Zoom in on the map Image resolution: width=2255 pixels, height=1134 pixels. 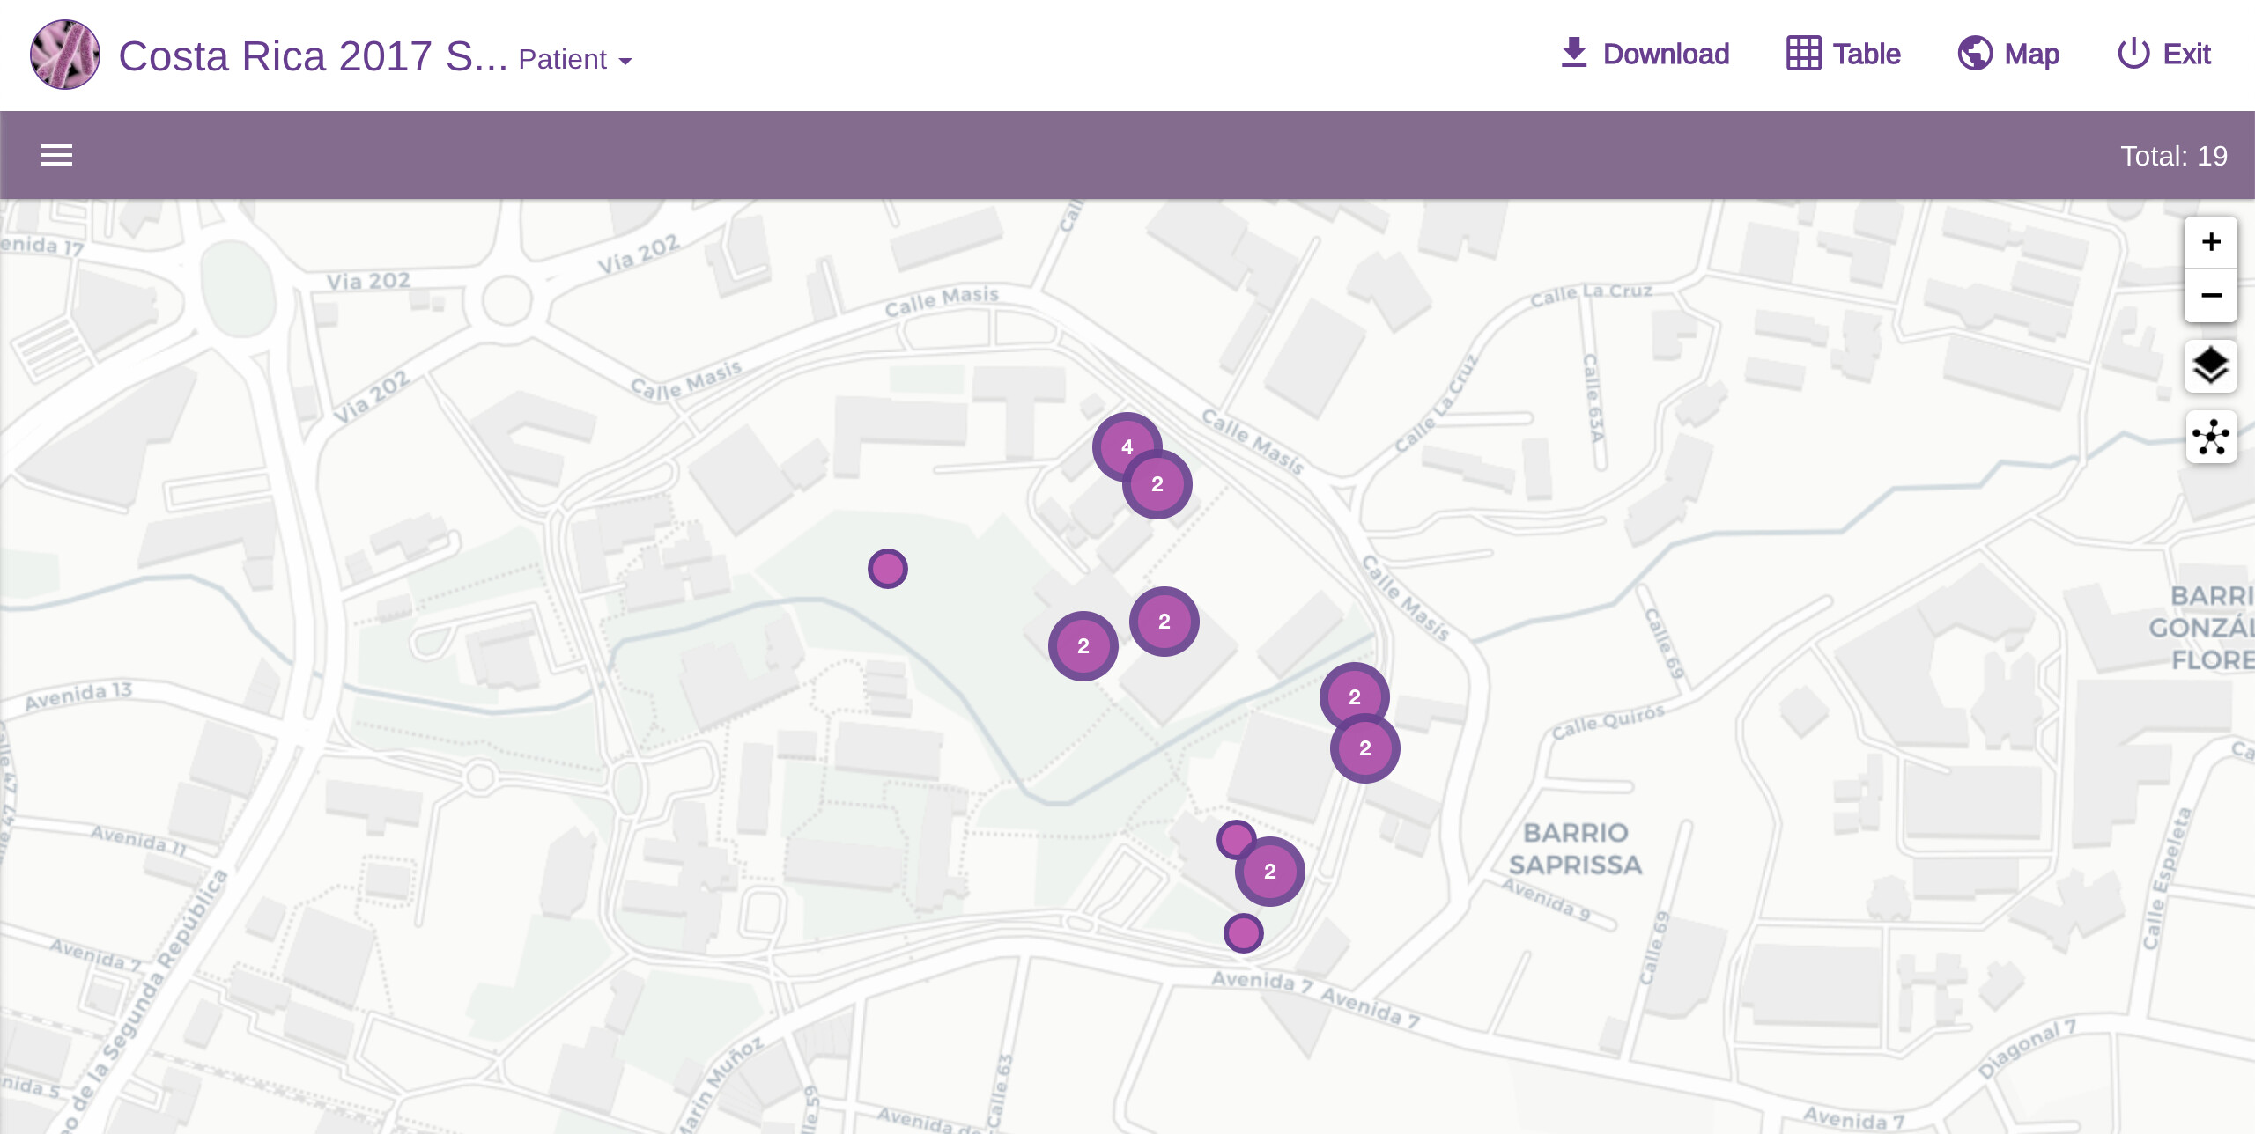coord(2210,242)
